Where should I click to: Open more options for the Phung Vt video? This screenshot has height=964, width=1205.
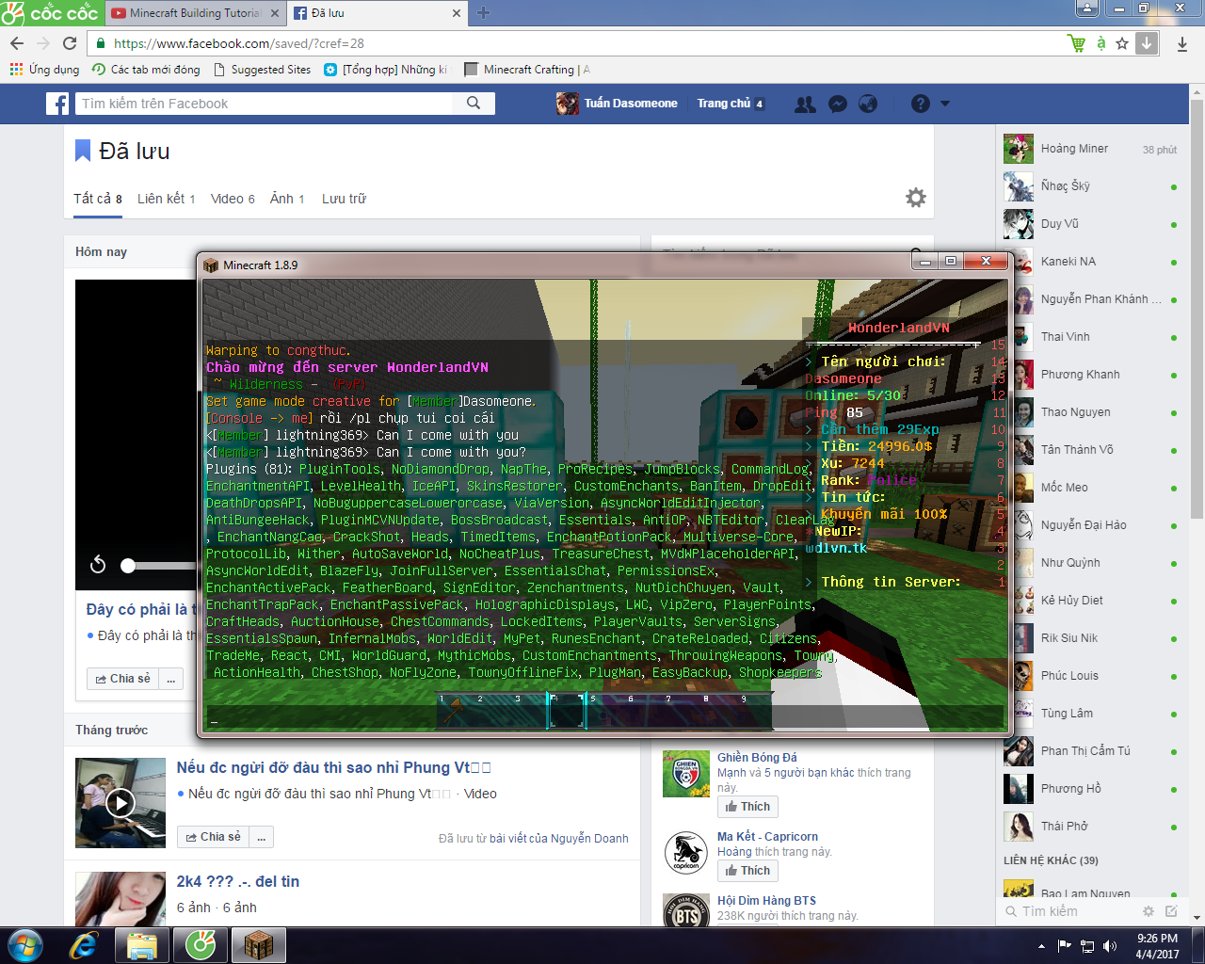[262, 837]
